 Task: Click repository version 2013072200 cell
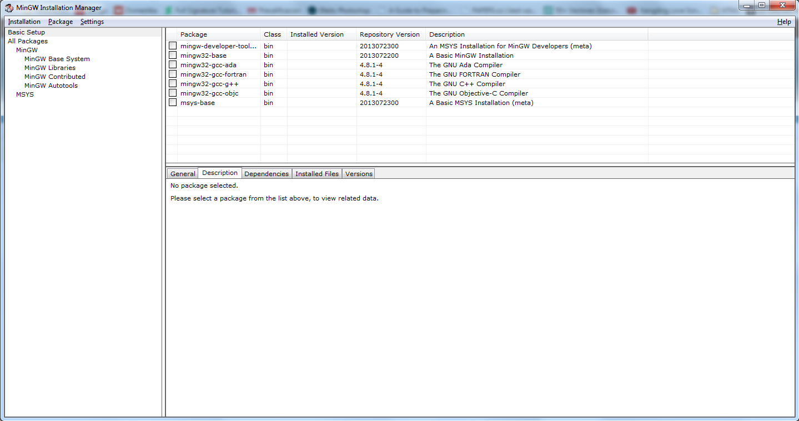(x=379, y=56)
